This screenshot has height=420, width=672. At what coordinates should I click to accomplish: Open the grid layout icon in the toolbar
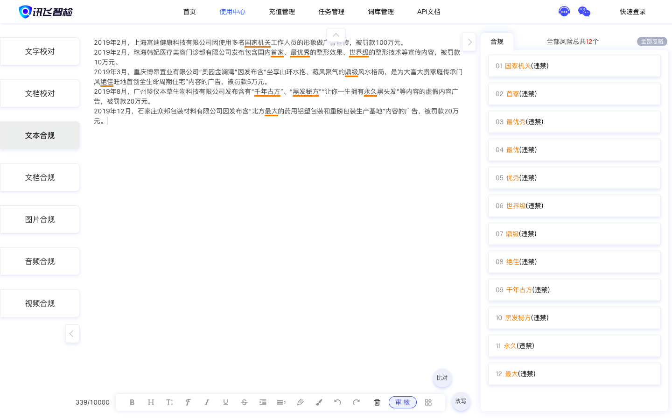tap(428, 402)
